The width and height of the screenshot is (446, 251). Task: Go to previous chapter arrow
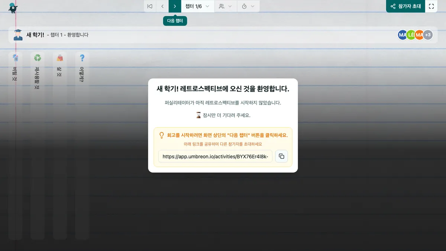pyautogui.click(x=162, y=6)
